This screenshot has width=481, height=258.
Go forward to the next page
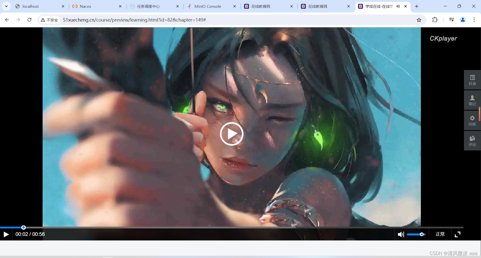coord(18,20)
